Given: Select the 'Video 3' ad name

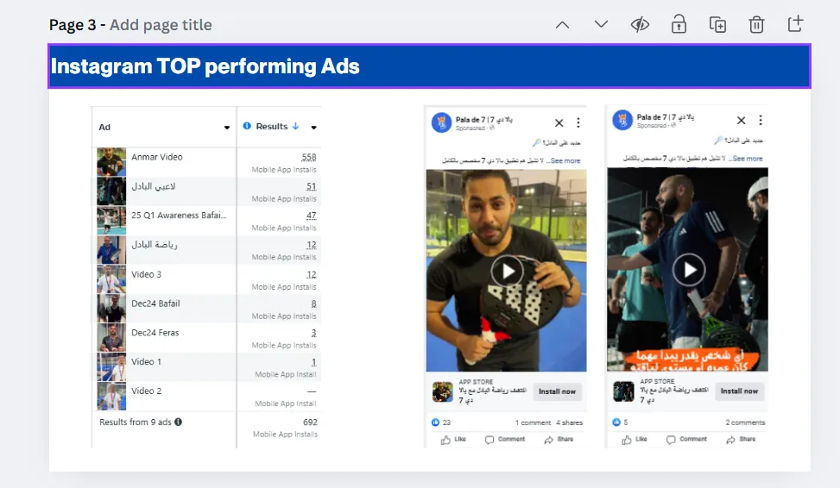Looking at the screenshot, I should pyautogui.click(x=146, y=274).
